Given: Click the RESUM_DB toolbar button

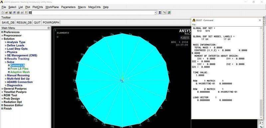Looking at the screenshot, I should click(24, 22).
